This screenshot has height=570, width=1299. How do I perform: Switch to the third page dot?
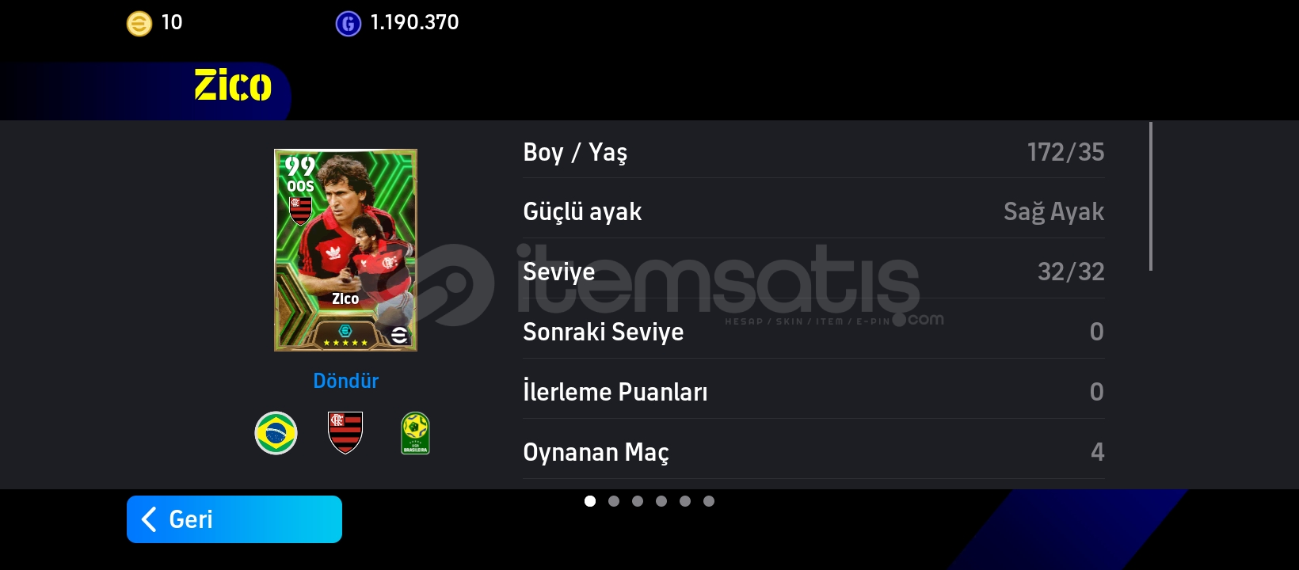(638, 501)
